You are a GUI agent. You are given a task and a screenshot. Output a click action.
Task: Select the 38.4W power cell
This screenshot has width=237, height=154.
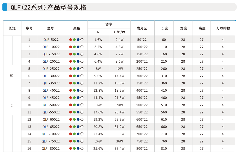120,148
